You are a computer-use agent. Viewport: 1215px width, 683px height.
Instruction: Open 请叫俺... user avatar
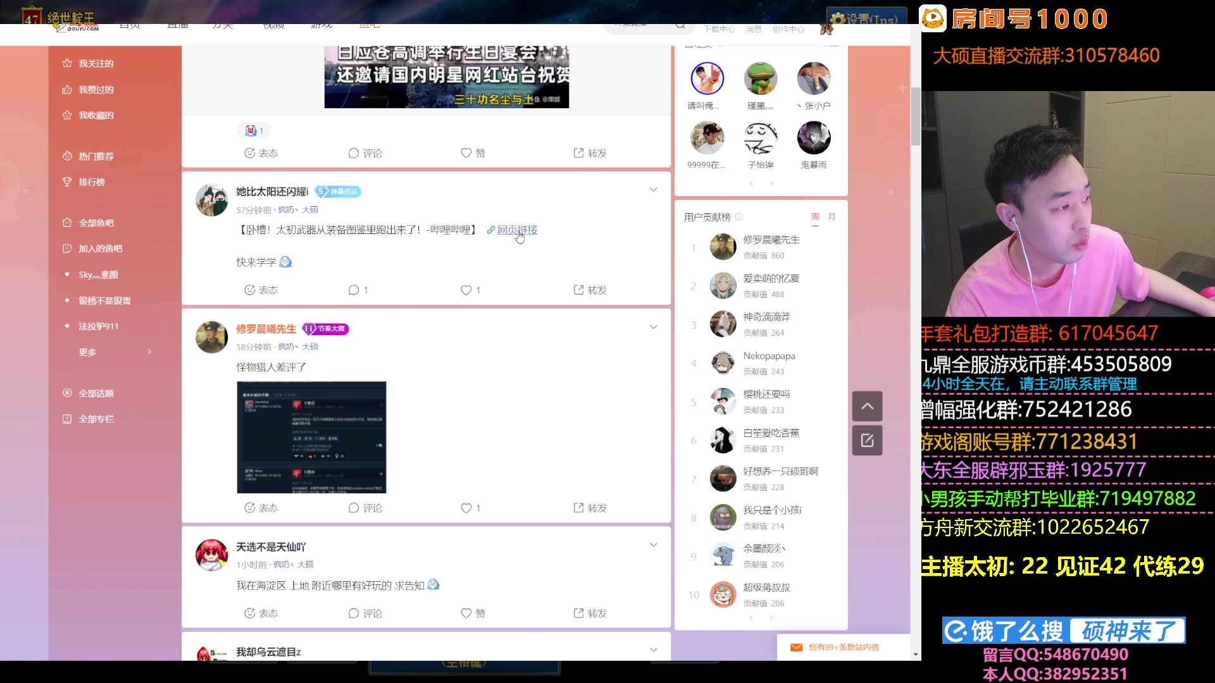click(707, 78)
